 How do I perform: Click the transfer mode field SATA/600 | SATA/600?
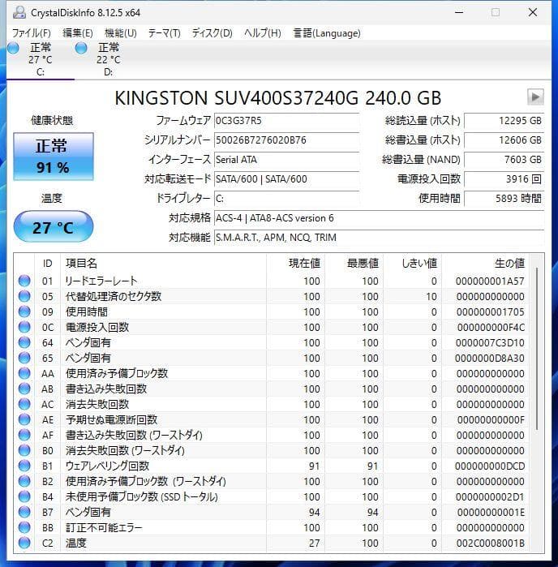coord(286,179)
